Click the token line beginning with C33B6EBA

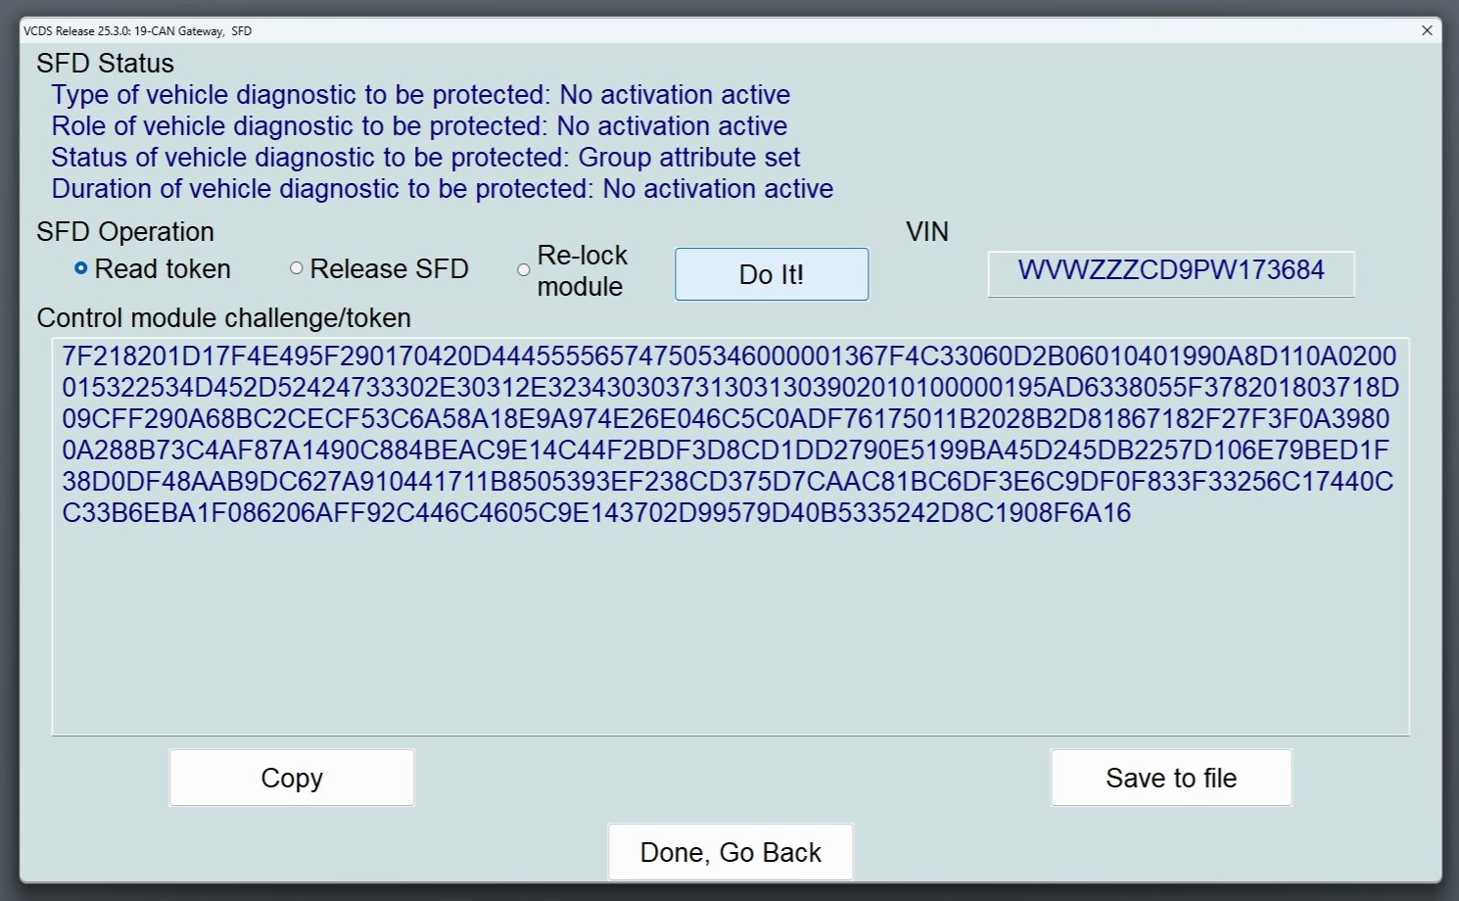coord(596,513)
